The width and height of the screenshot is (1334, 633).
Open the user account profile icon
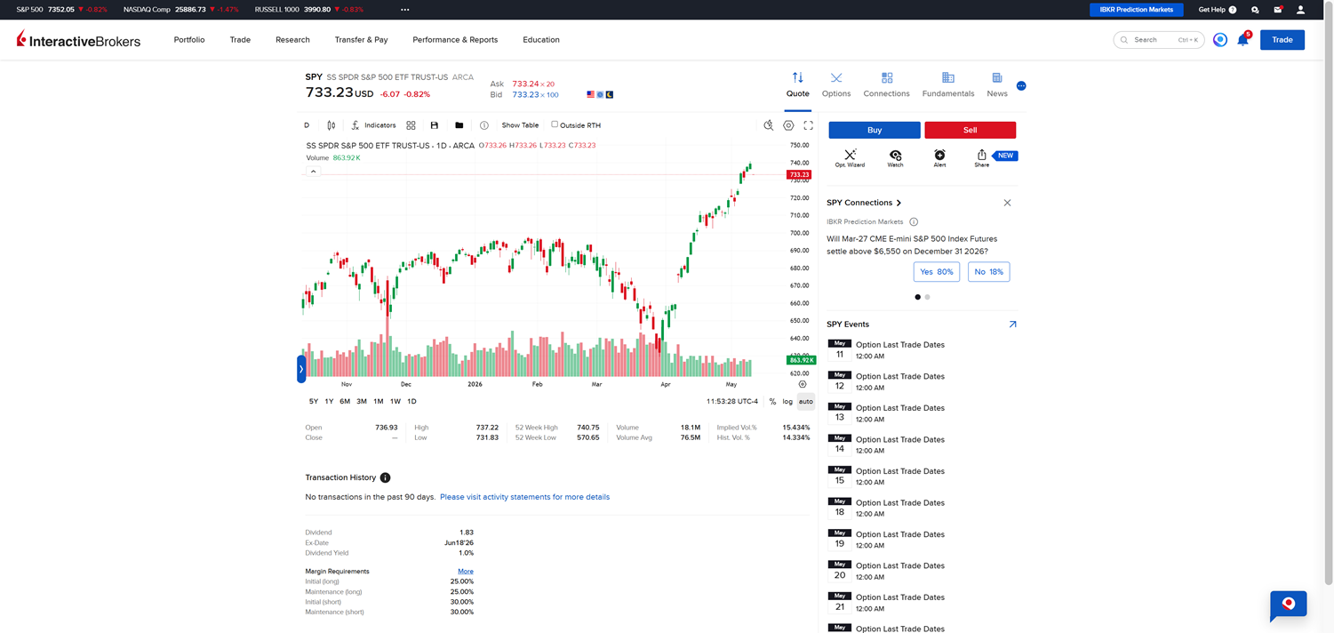1300,10
